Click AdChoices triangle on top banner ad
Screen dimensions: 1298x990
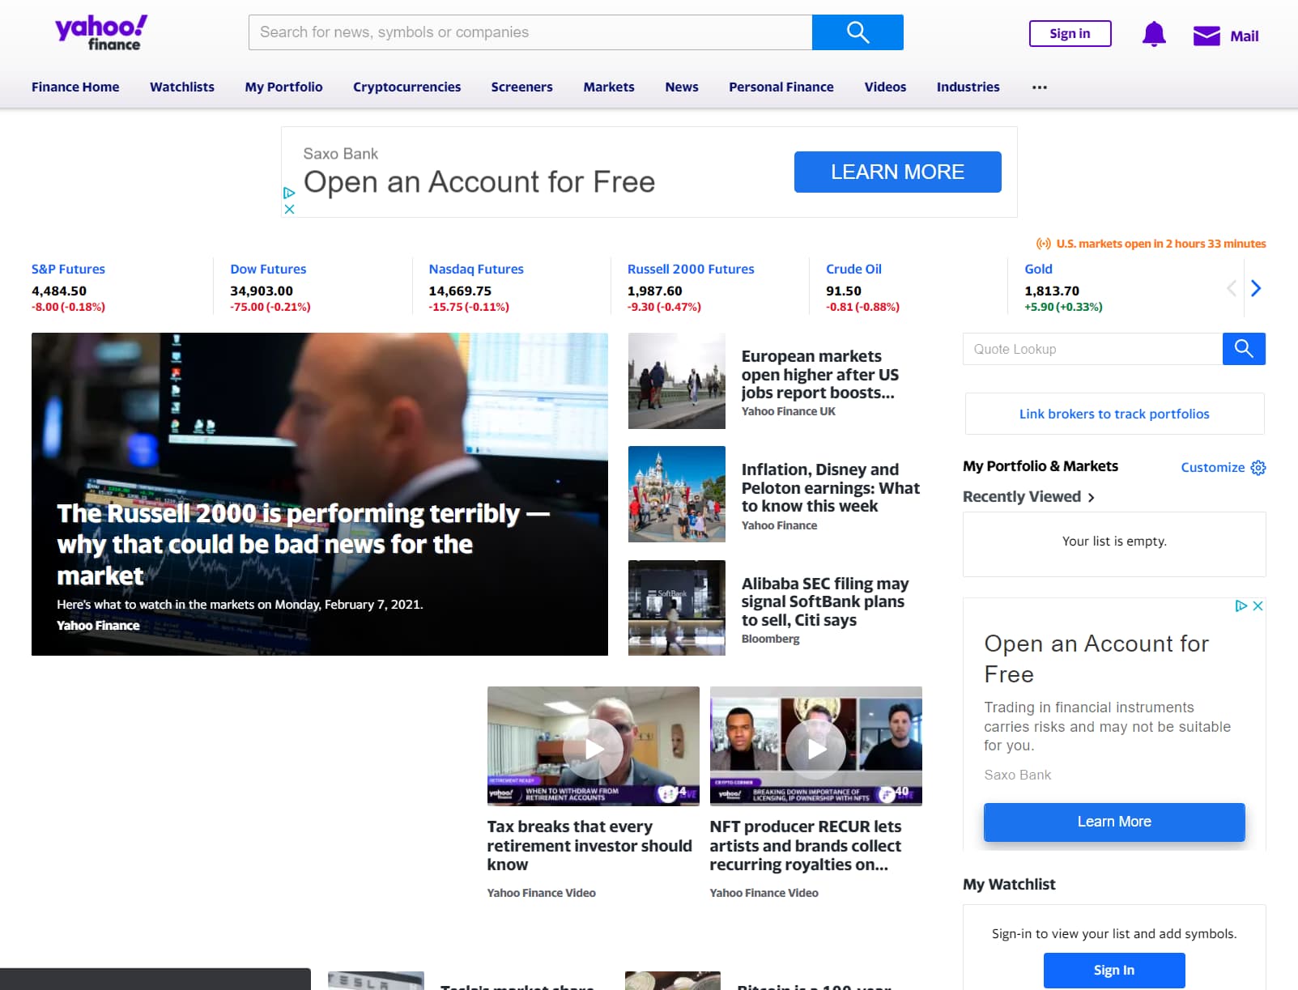[289, 193]
